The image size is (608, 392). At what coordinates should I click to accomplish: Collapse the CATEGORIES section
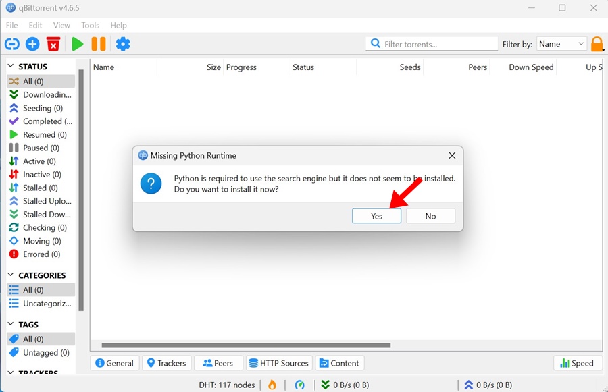[x=10, y=275]
